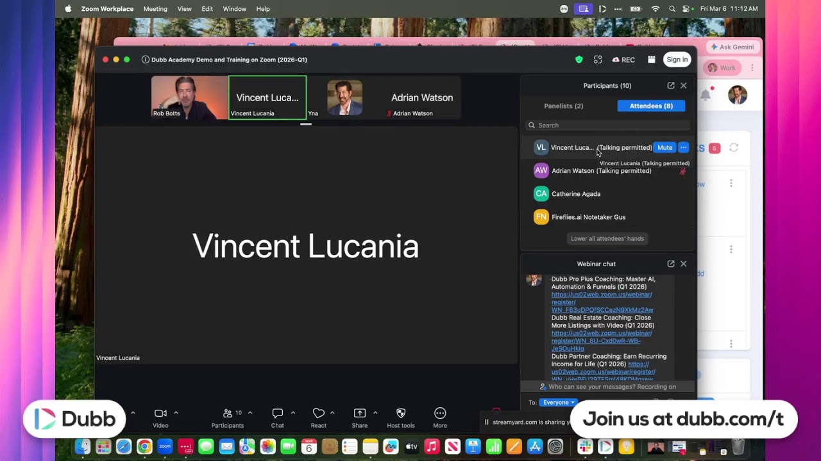Click the green encryption shield icon
The image size is (821, 461).
point(579,60)
